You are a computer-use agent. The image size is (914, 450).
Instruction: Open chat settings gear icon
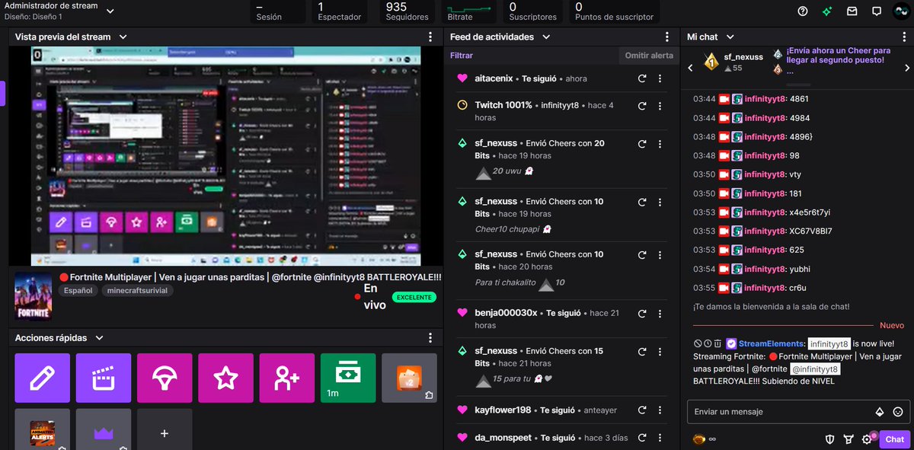[x=867, y=439]
